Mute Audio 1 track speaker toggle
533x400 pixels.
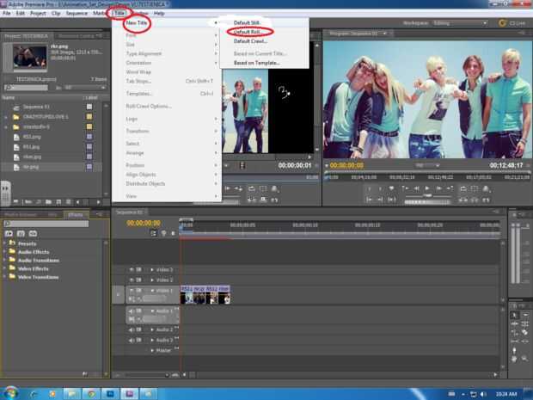tap(132, 311)
